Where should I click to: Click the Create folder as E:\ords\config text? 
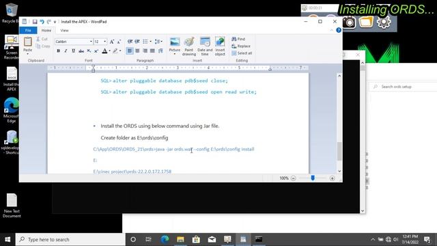pyautogui.click(x=135, y=138)
